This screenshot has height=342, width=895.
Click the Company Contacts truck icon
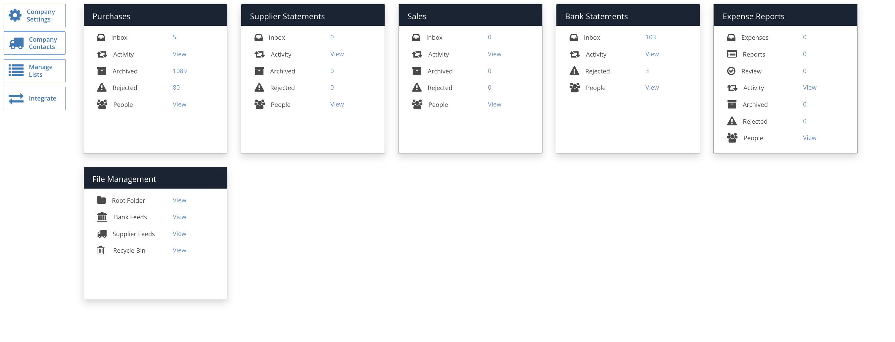click(16, 43)
